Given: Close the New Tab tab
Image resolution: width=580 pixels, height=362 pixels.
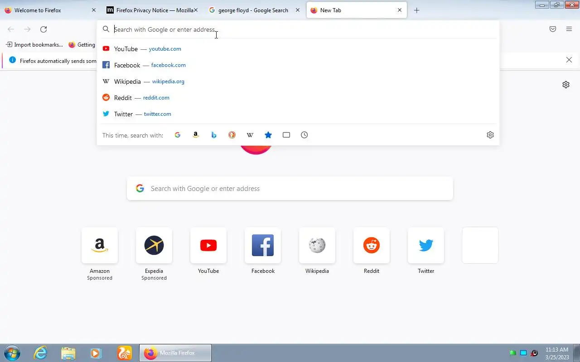Looking at the screenshot, I should pos(400,10).
